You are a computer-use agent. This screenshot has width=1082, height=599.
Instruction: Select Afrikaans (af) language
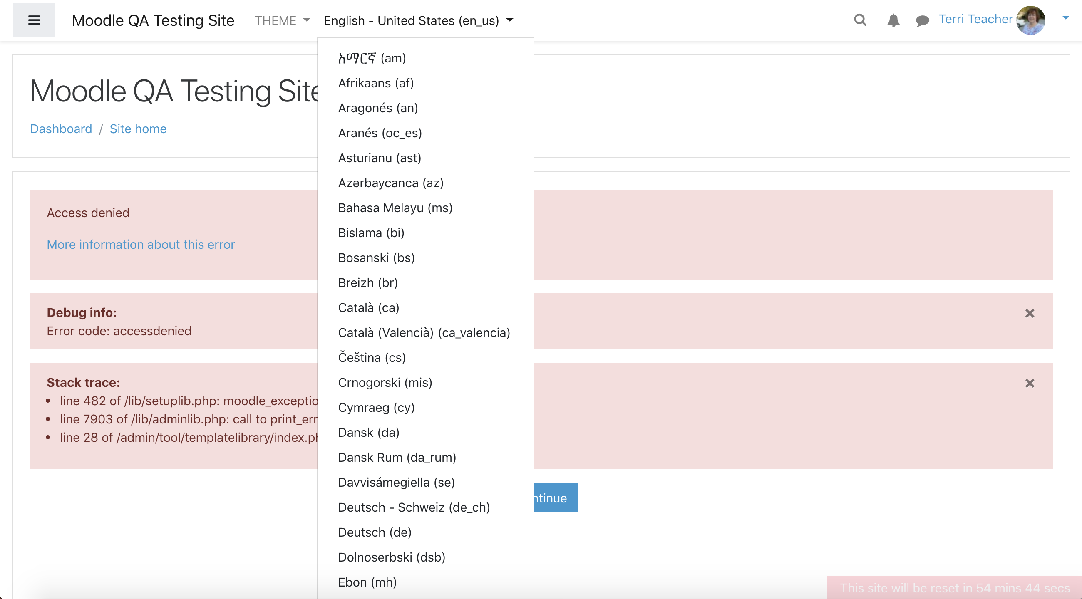[x=425, y=83]
